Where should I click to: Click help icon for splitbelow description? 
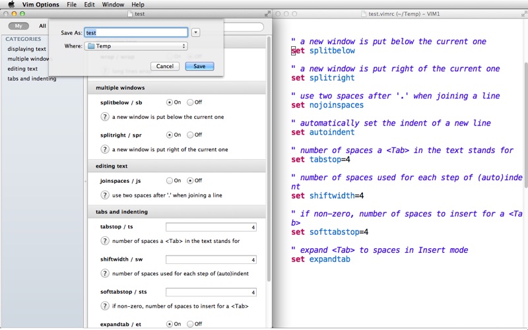click(x=105, y=117)
